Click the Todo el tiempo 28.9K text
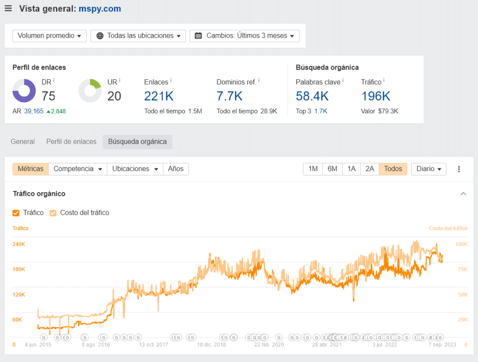 (247, 111)
